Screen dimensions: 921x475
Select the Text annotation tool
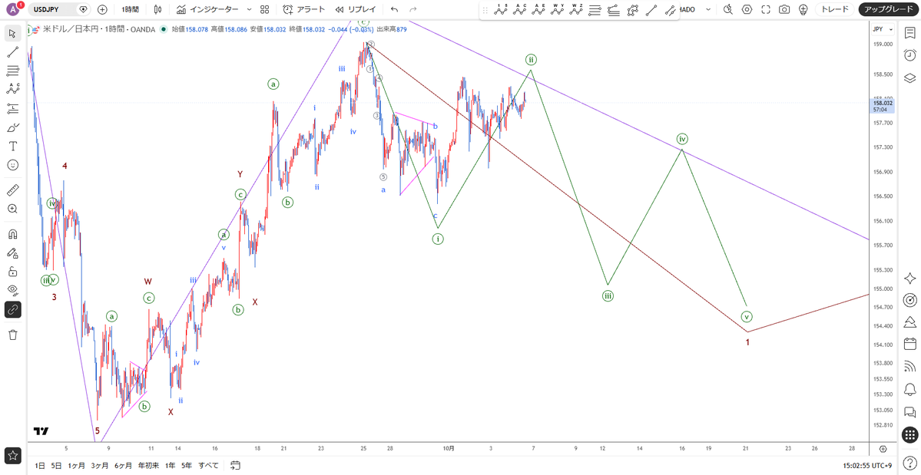[12, 146]
